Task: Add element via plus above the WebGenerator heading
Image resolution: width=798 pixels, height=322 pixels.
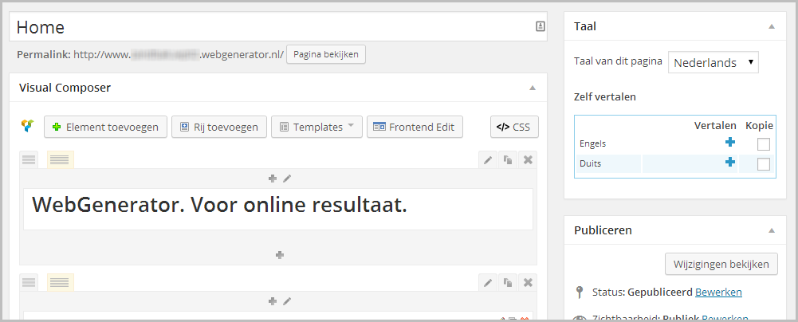Action: 273,179
